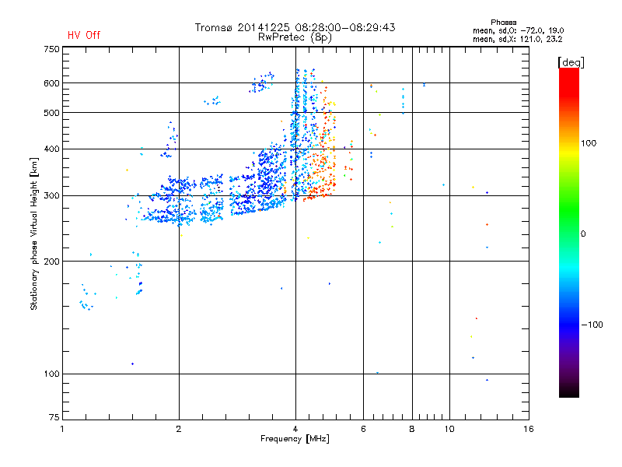Click the "Phases" header text

pos(503,23)
